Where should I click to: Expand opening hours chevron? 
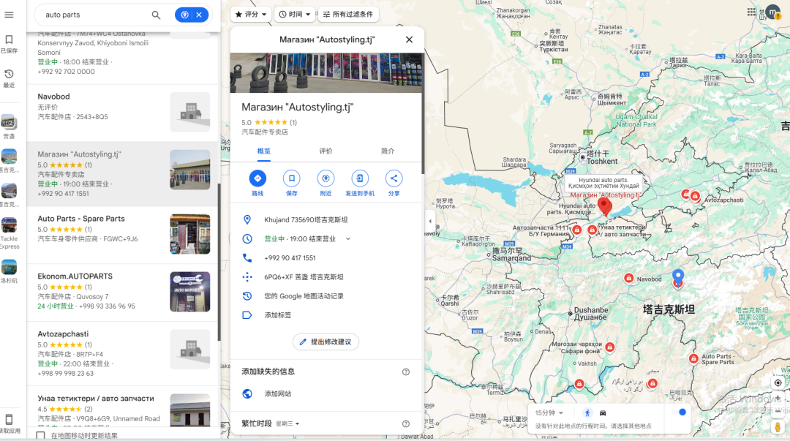[x=348, y=239]
